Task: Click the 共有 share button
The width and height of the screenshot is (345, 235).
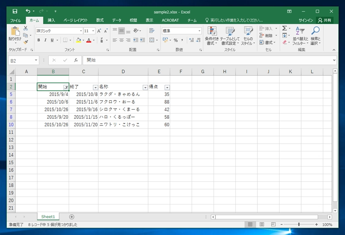Action: point(325,20)
